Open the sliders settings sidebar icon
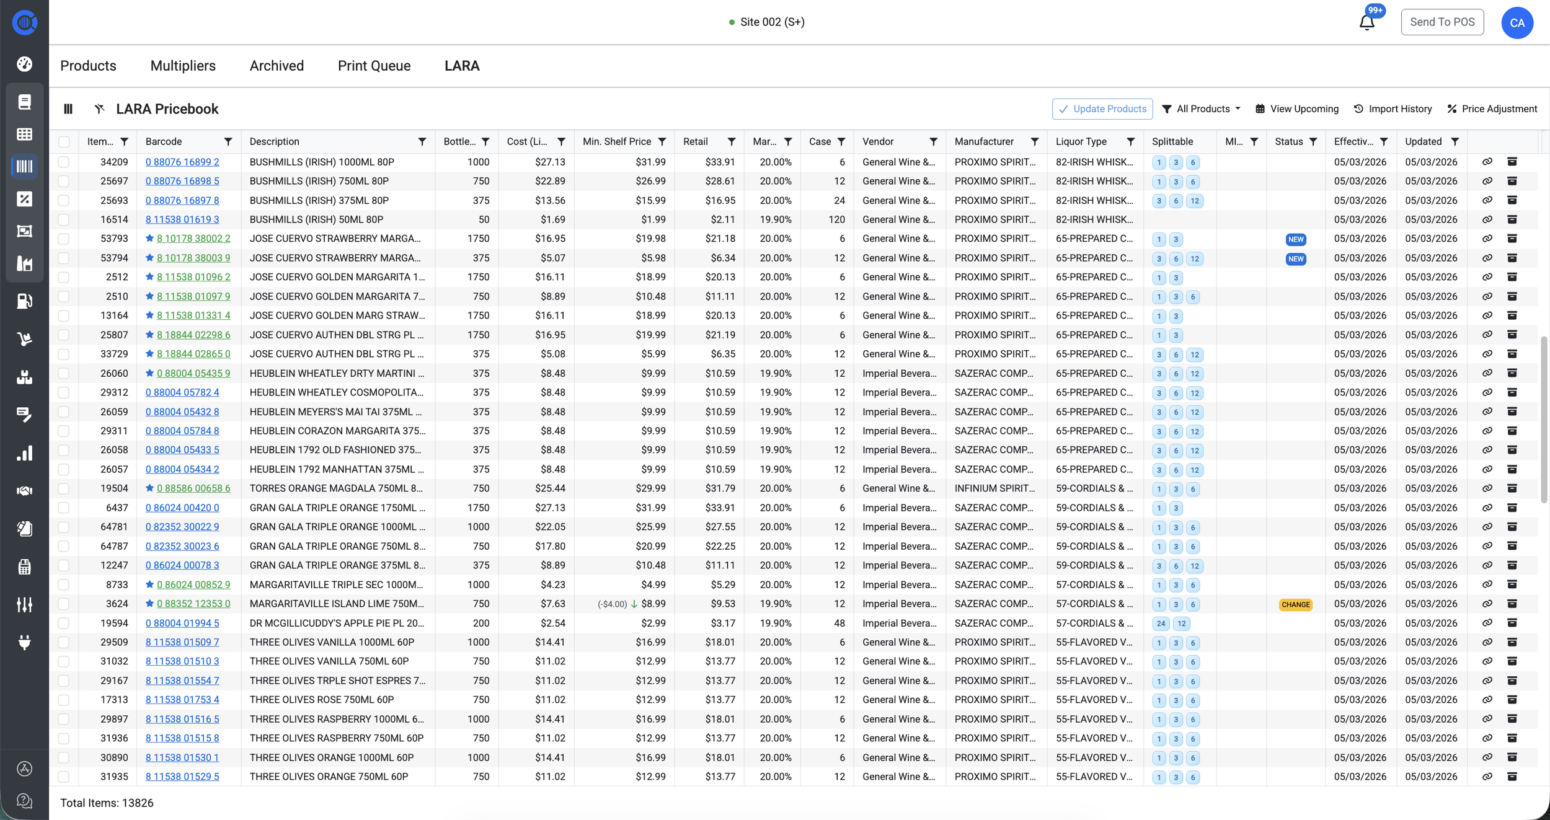 pyautogui.click(x=24, y=604)
